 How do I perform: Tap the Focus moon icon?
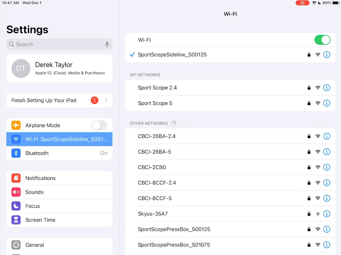(16, 206)
